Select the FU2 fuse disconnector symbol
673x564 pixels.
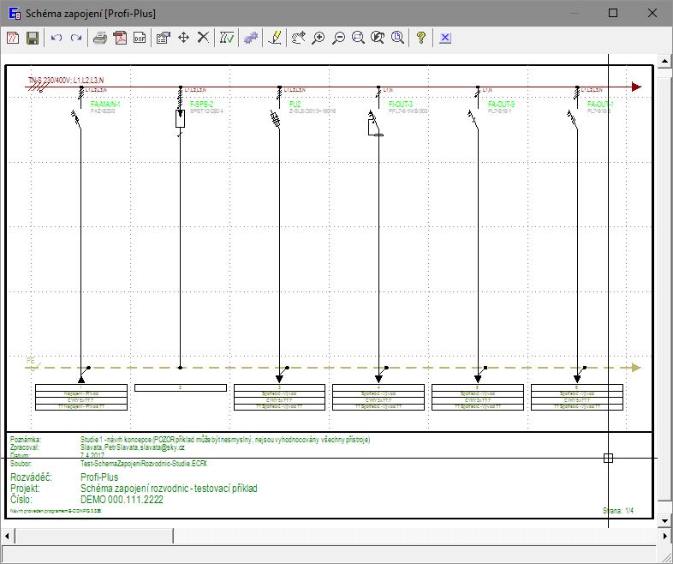tap(277, 119)
